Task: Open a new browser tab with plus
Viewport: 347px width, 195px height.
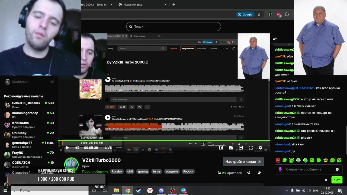Action: pyautogui.click(x=173, y=5)
